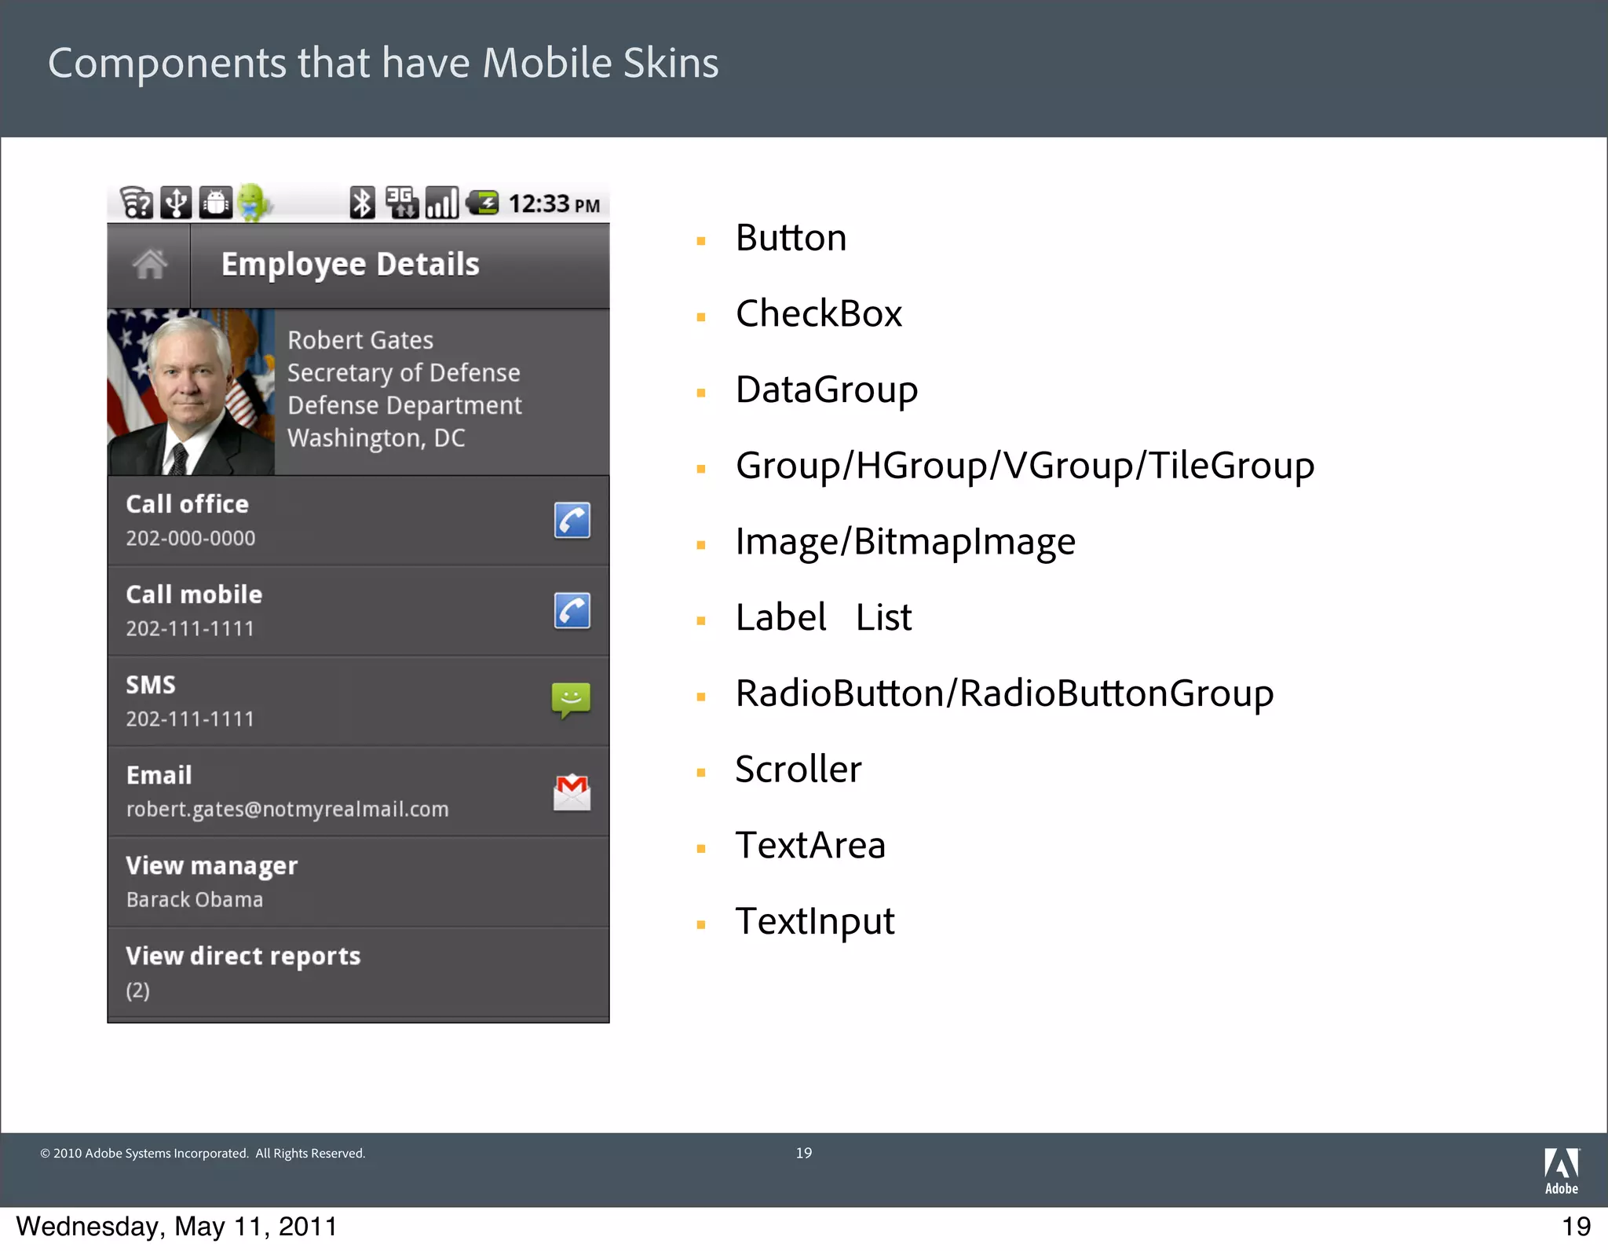This screenshot has width=1608, height=1251.
Task: Tap the Bluetooth status icon
Action: point(362,203)
